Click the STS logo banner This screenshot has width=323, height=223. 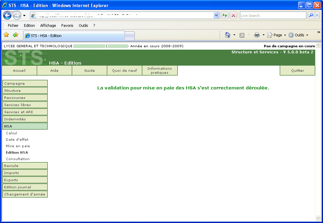point(25,57)
